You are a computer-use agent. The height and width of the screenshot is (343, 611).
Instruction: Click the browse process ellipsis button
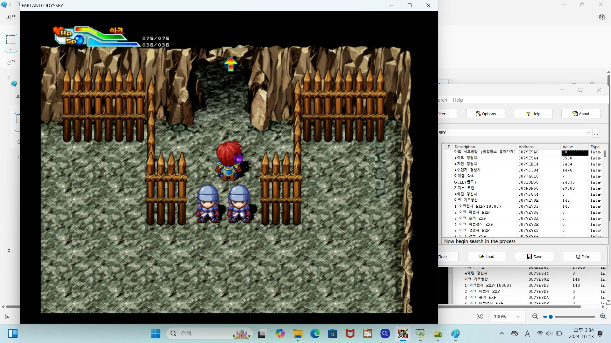coord(596,133)
